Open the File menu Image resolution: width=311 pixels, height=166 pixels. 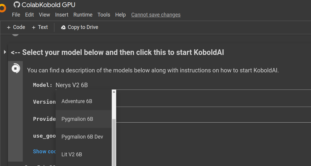click(x=16, y=15)
